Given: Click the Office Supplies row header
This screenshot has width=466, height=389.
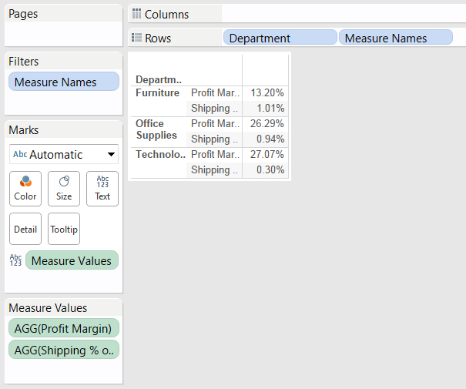Looking at the screenshot, I should click(156, 129).
